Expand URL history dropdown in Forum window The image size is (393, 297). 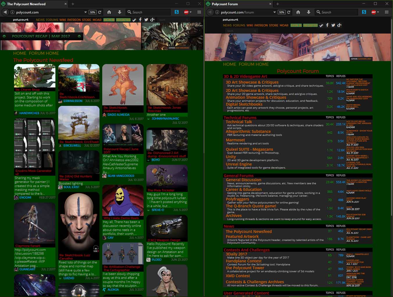click(x=274, y=12)
